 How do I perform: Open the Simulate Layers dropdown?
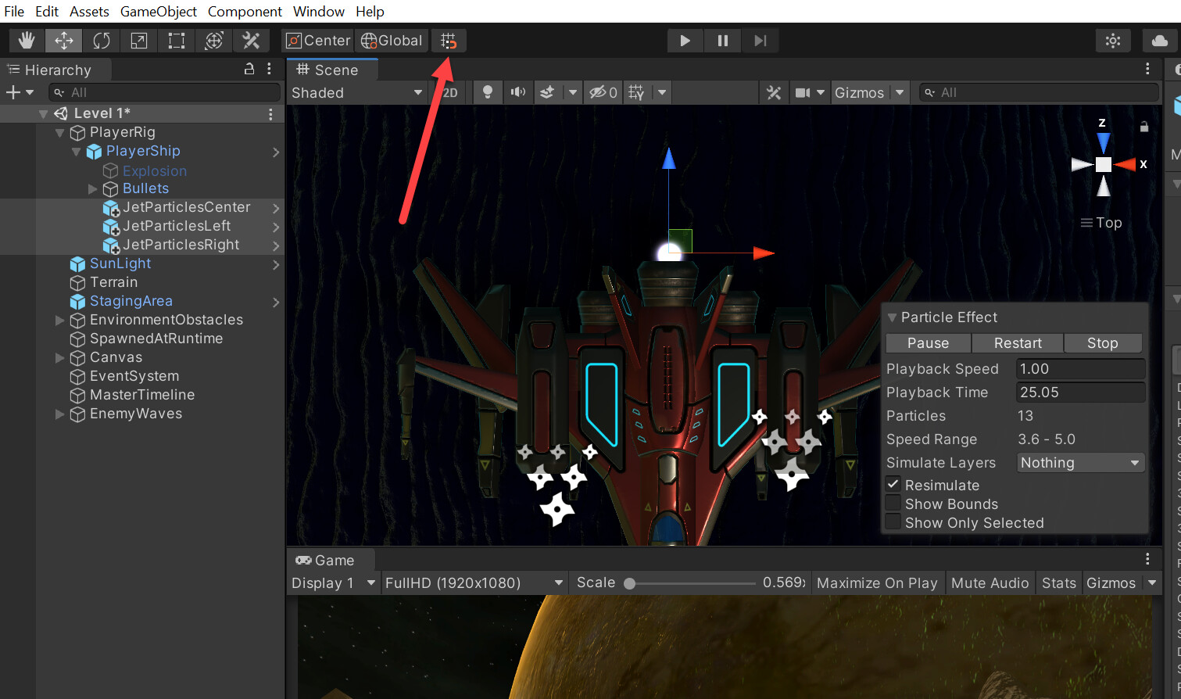point(1080,462)
